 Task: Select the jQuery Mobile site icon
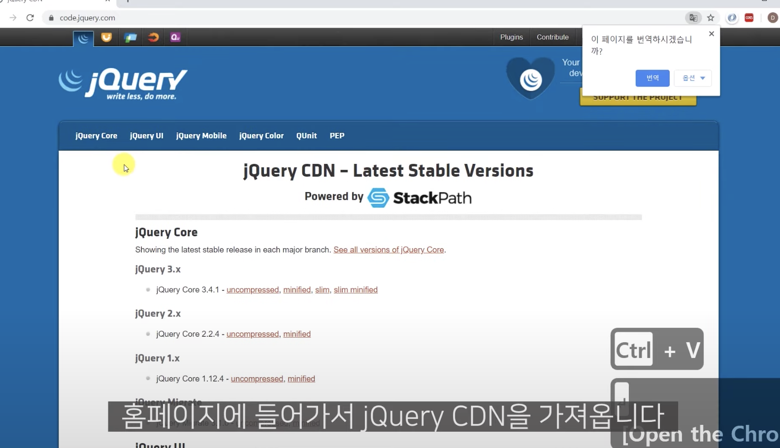pyautogui.click(x=130, y=37)
